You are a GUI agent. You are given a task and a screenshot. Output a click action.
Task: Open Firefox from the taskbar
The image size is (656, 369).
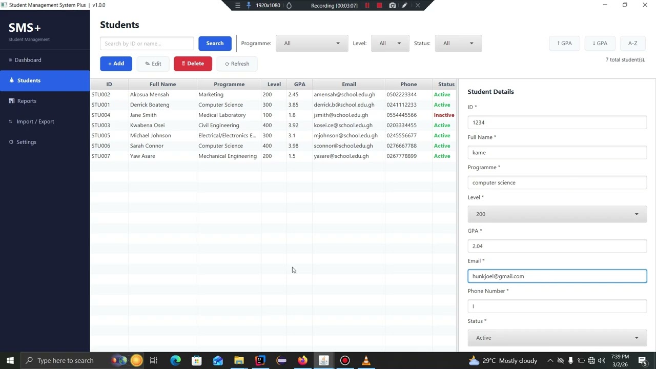302,361
